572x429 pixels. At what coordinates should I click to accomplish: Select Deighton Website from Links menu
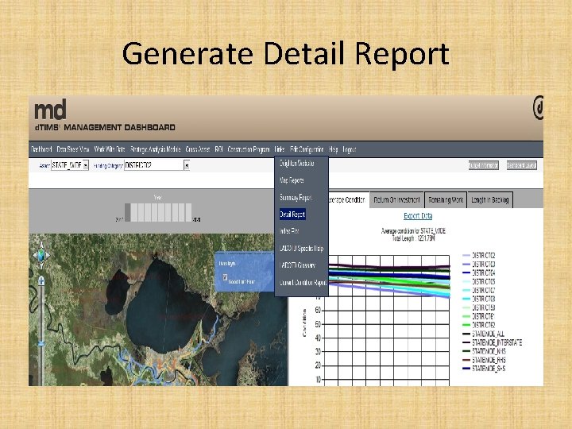(x=297, y=164)
